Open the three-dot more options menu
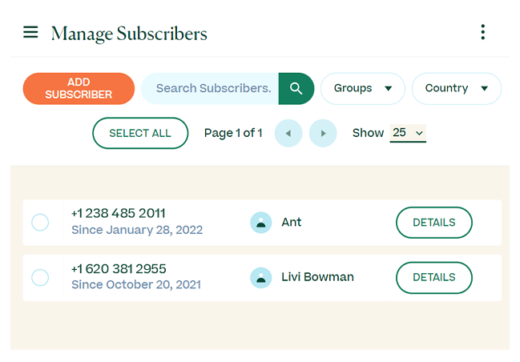 click(x=483, y=32)
